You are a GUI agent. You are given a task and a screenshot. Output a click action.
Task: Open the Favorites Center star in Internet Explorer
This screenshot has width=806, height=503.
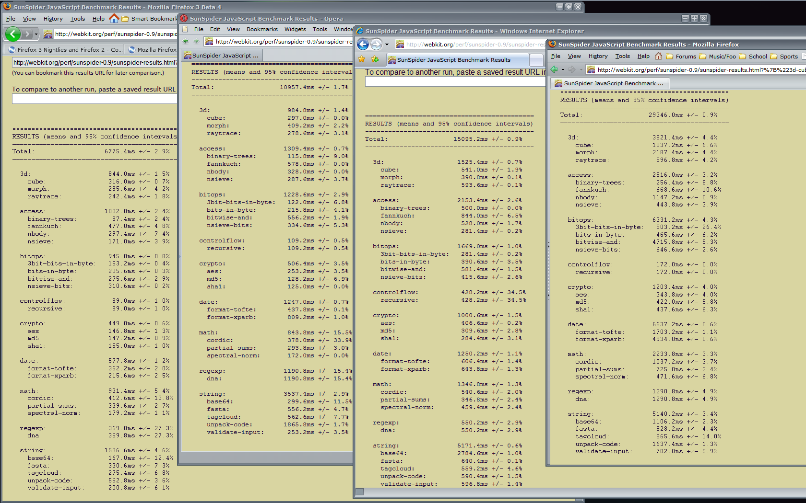[362, 59]
